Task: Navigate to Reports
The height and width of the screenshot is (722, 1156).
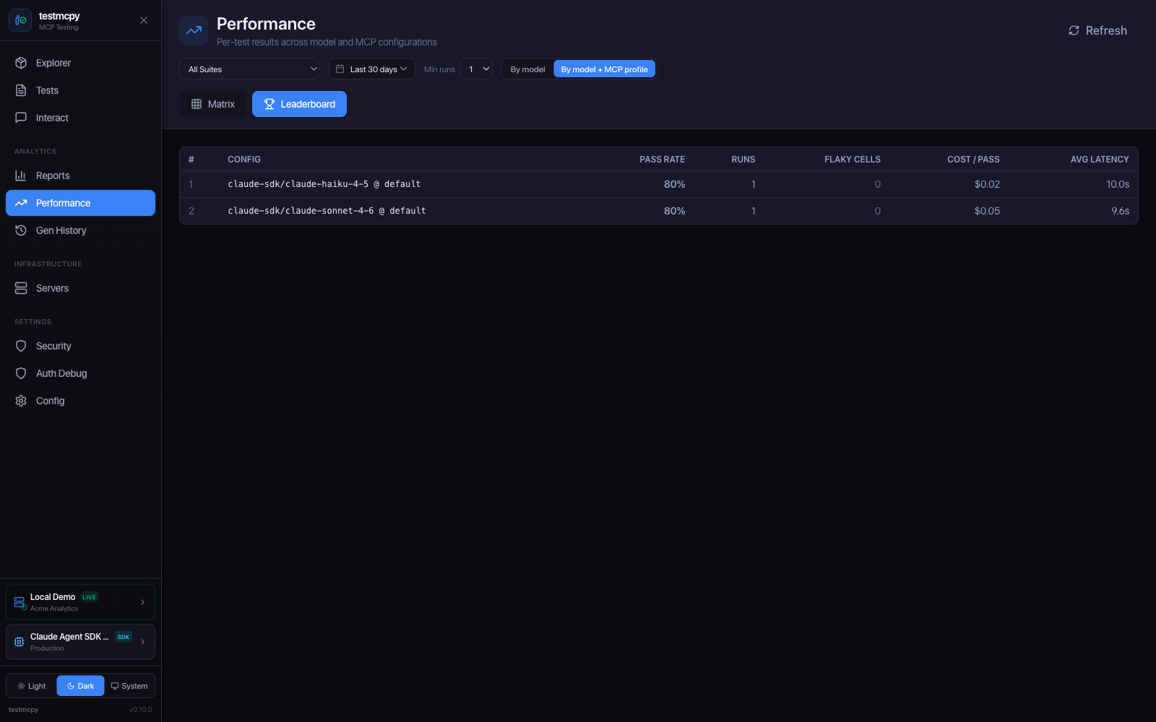Action: click(x=80, y=175)
